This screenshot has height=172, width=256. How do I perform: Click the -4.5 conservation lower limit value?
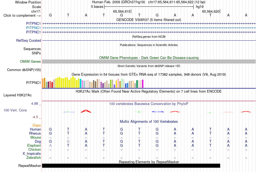coord(35,117)
